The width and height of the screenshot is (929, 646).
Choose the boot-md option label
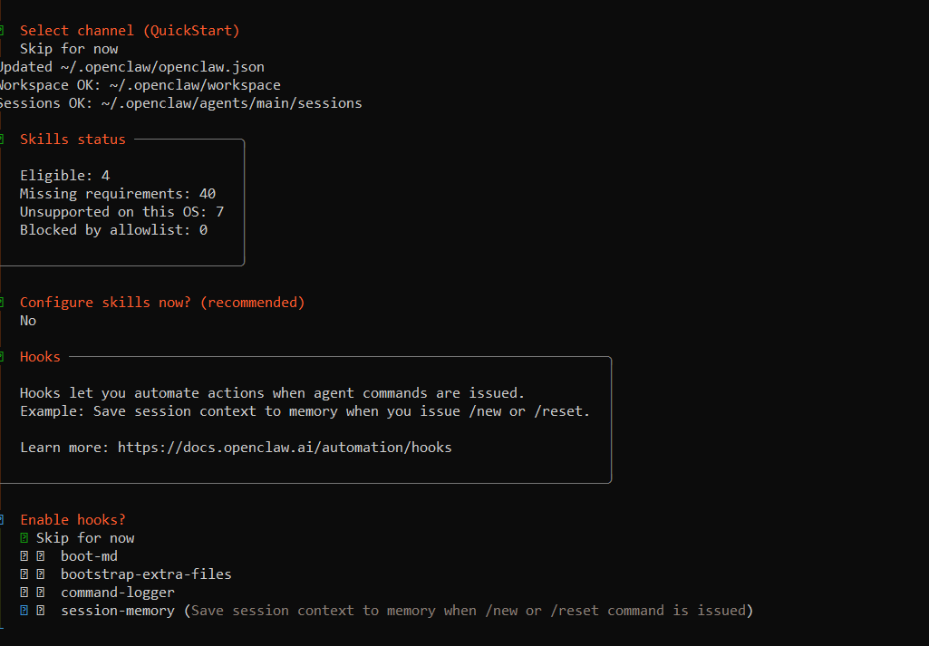pyautogui.click(x=89, y=556)
